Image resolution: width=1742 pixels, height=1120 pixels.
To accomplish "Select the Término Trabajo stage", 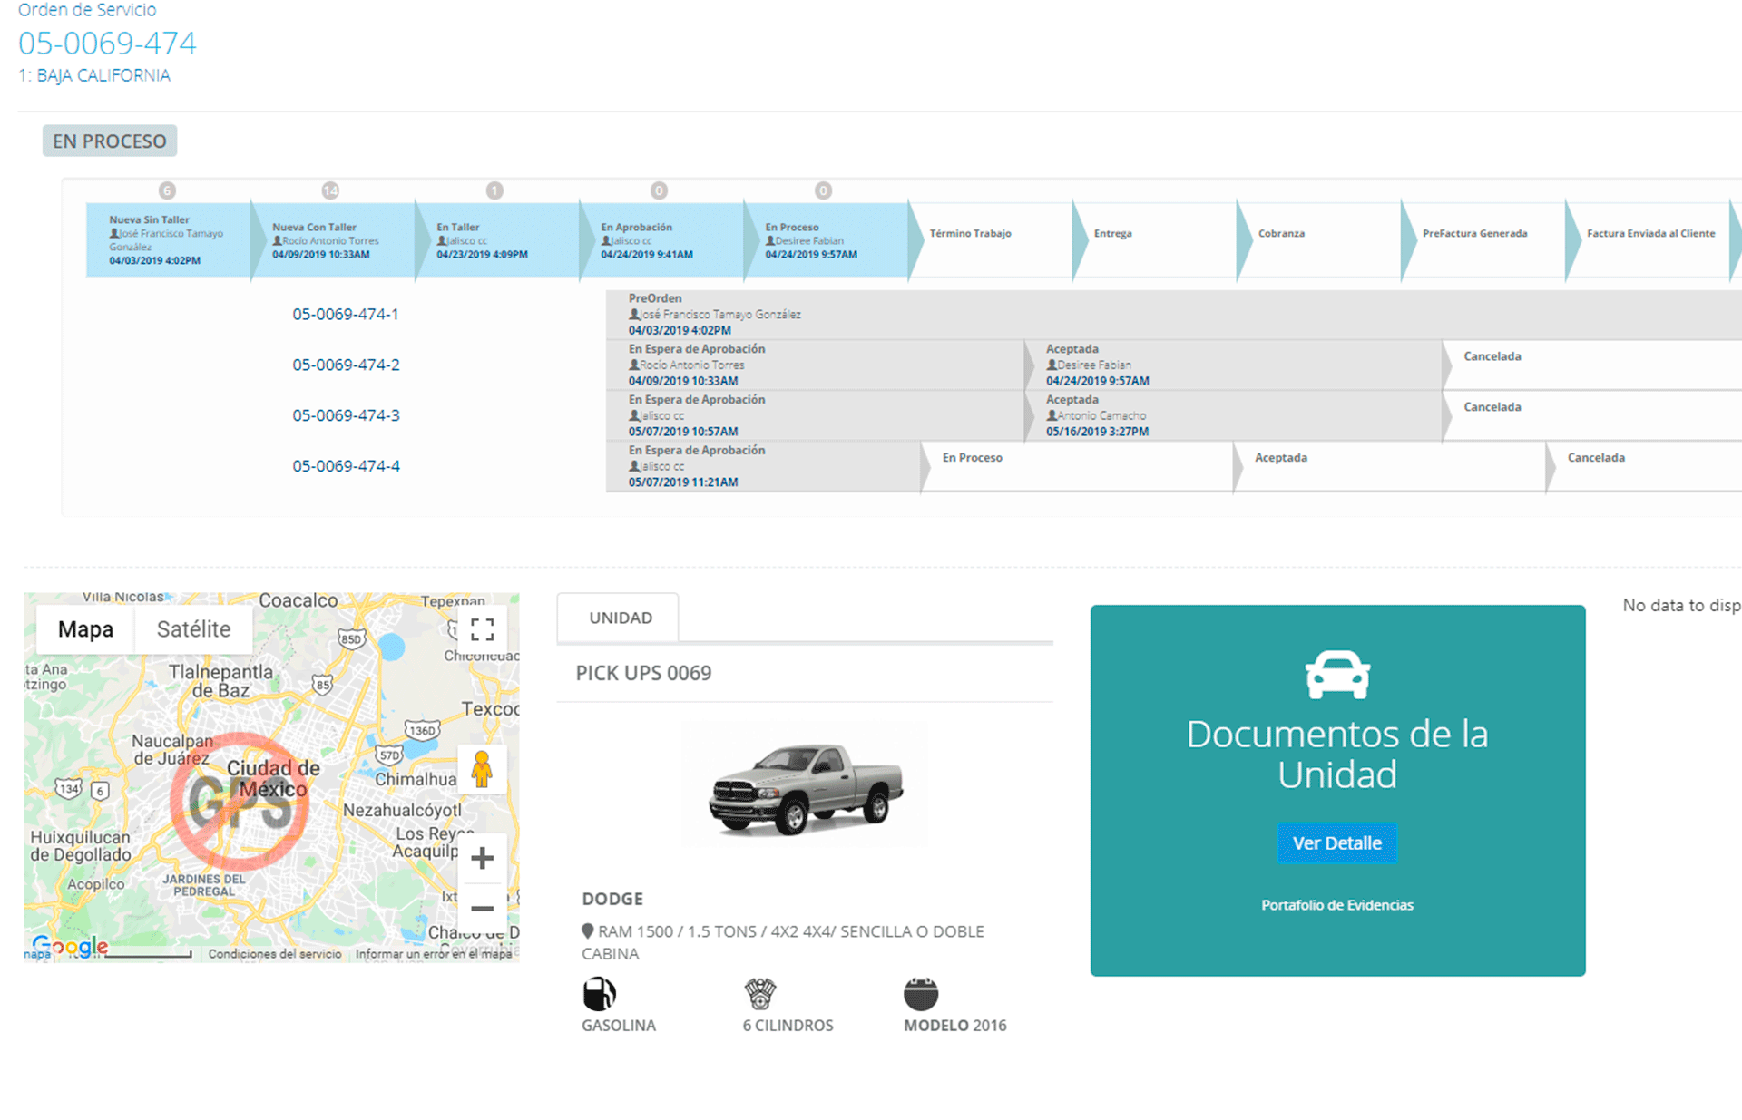I will coord(991,239).
